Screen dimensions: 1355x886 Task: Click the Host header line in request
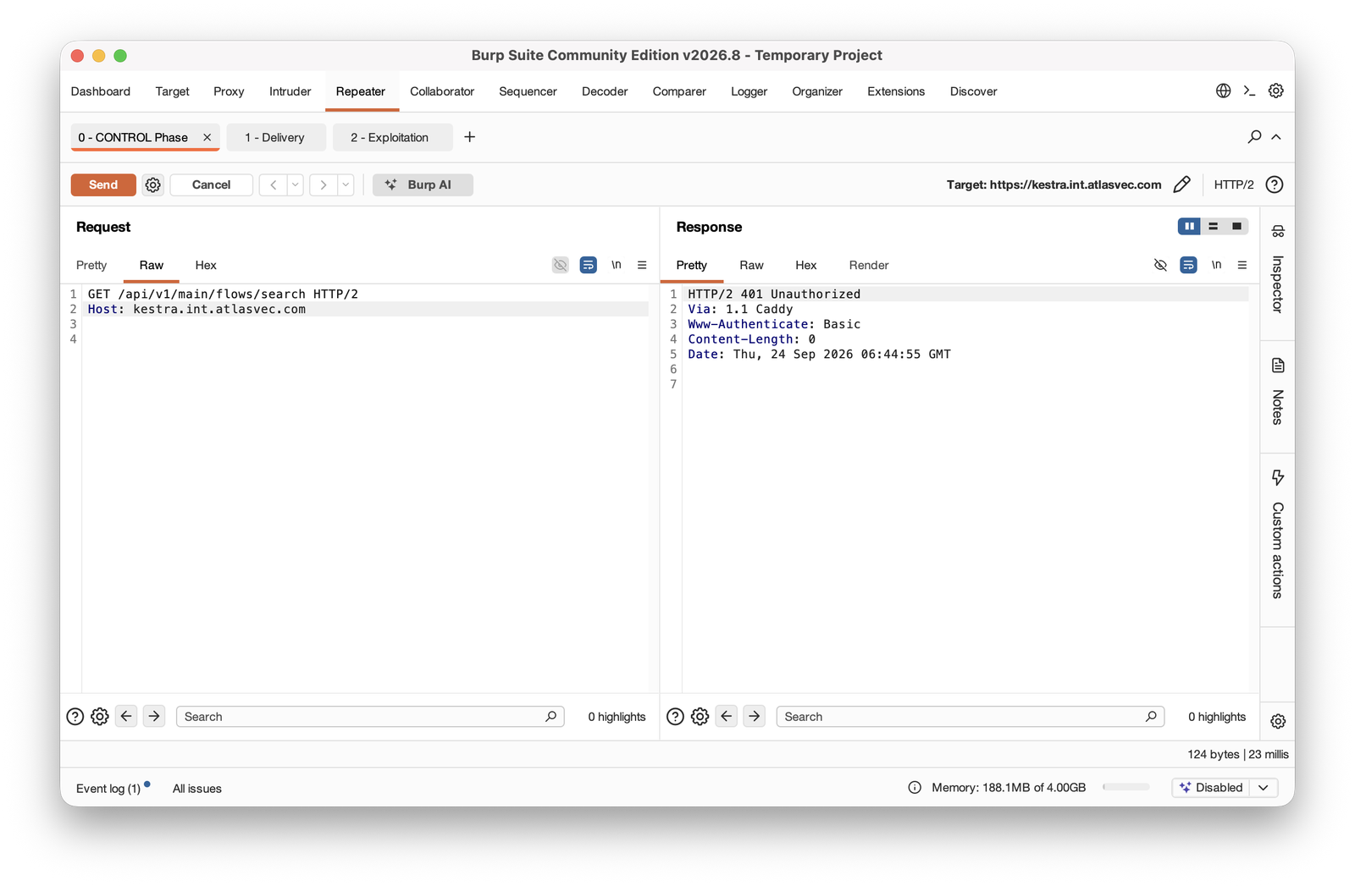(x=367, y=309)
